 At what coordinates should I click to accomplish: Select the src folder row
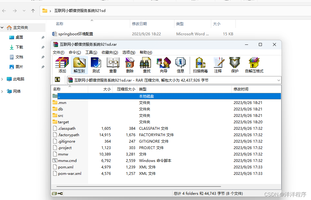pos(166,116)
